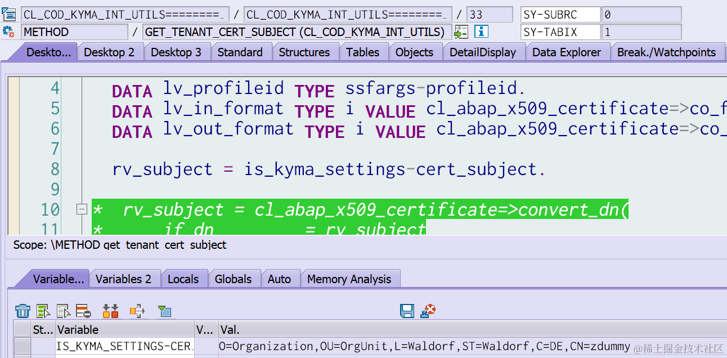Click the gear icon beside METHOD field

8,32
